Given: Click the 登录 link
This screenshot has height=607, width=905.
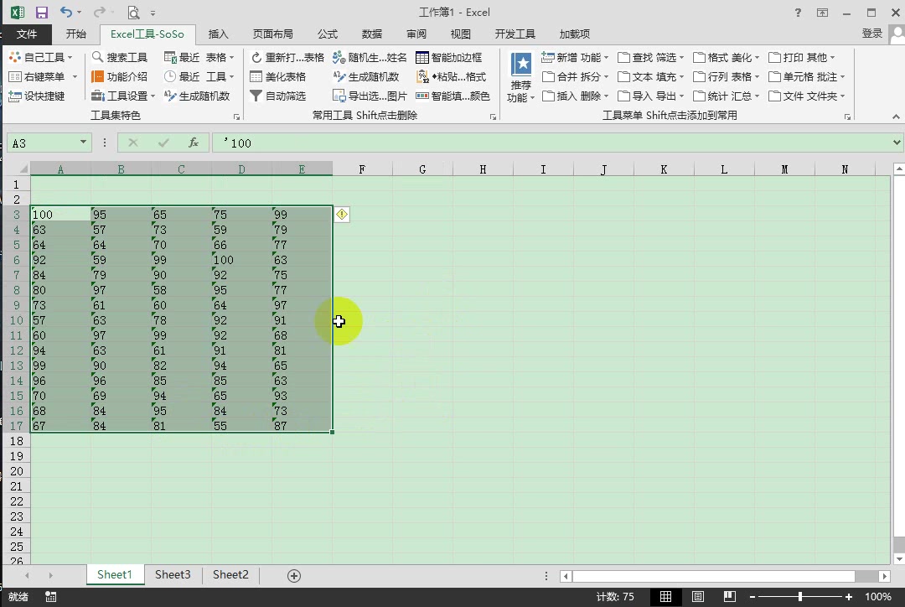Looking at the screenshot, I should (871, 34).
